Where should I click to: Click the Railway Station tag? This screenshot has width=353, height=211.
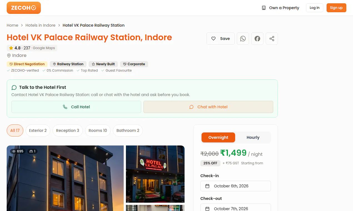pyautogui.click(x=68, y=64)
